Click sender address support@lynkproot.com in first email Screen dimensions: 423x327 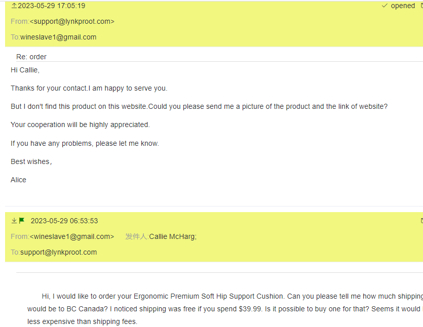click(72, 21)
